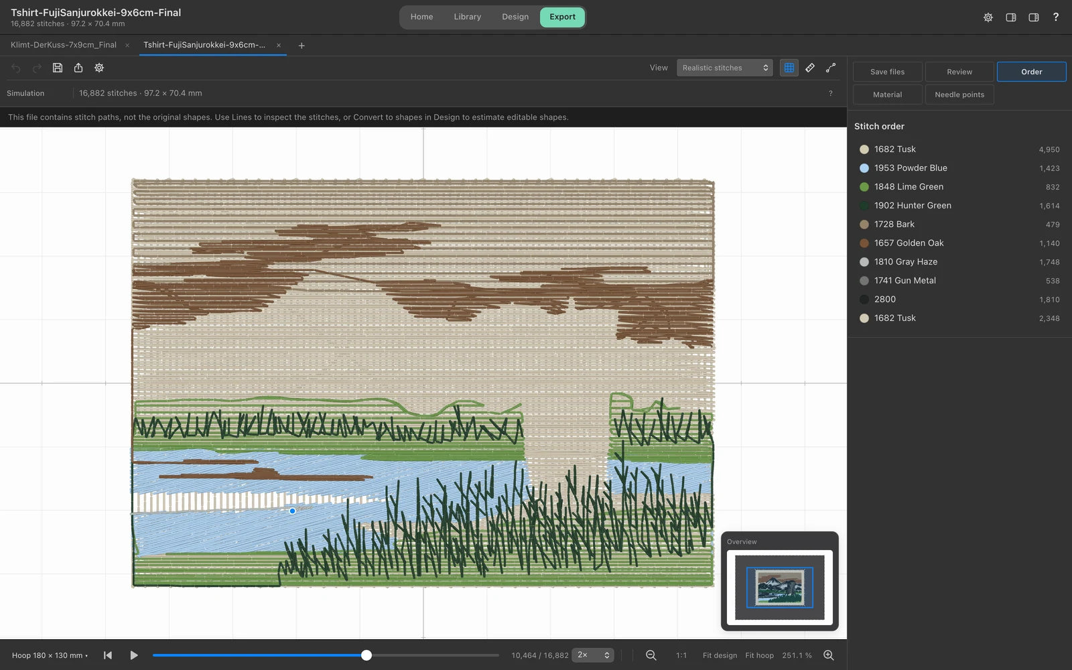Image resolution: width=1072 pixels, height=670 pixels.
Task: Click the zoom out magnifier icon
Action: click(651, 655)
